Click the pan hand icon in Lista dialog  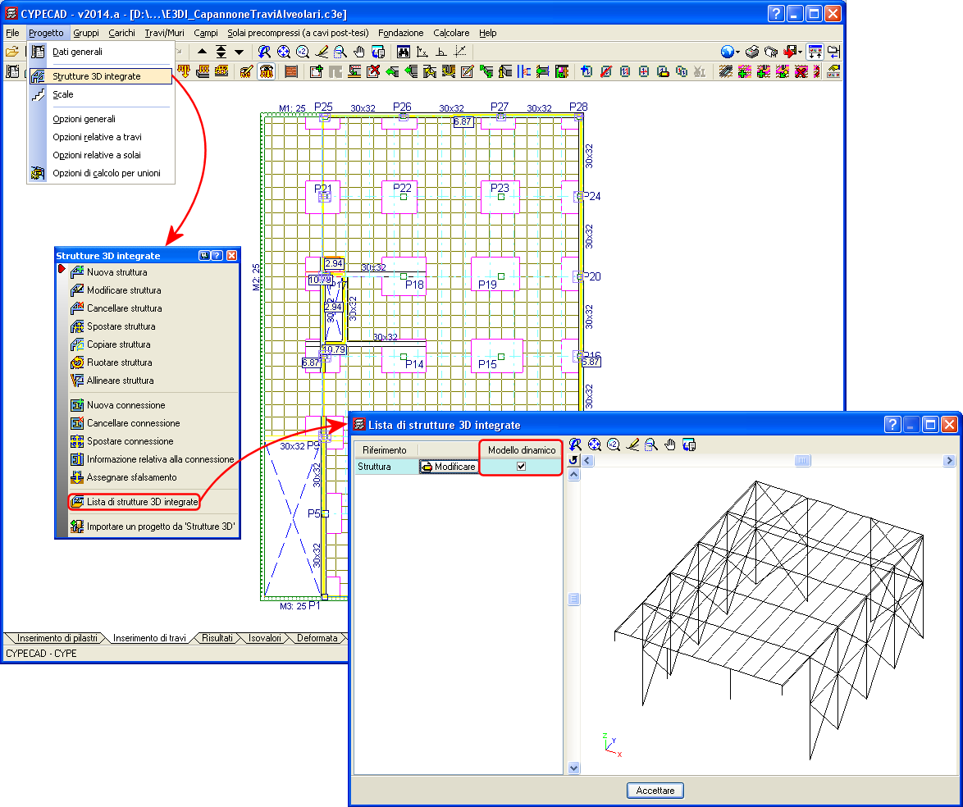pos(670,445)
